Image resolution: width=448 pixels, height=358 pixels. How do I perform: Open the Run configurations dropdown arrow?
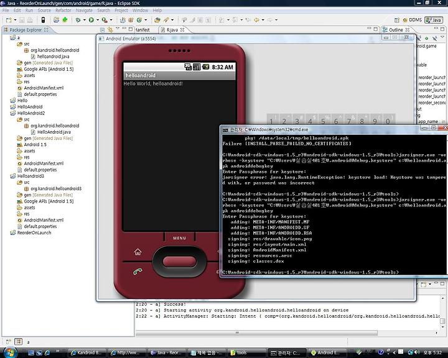(98, 20)
